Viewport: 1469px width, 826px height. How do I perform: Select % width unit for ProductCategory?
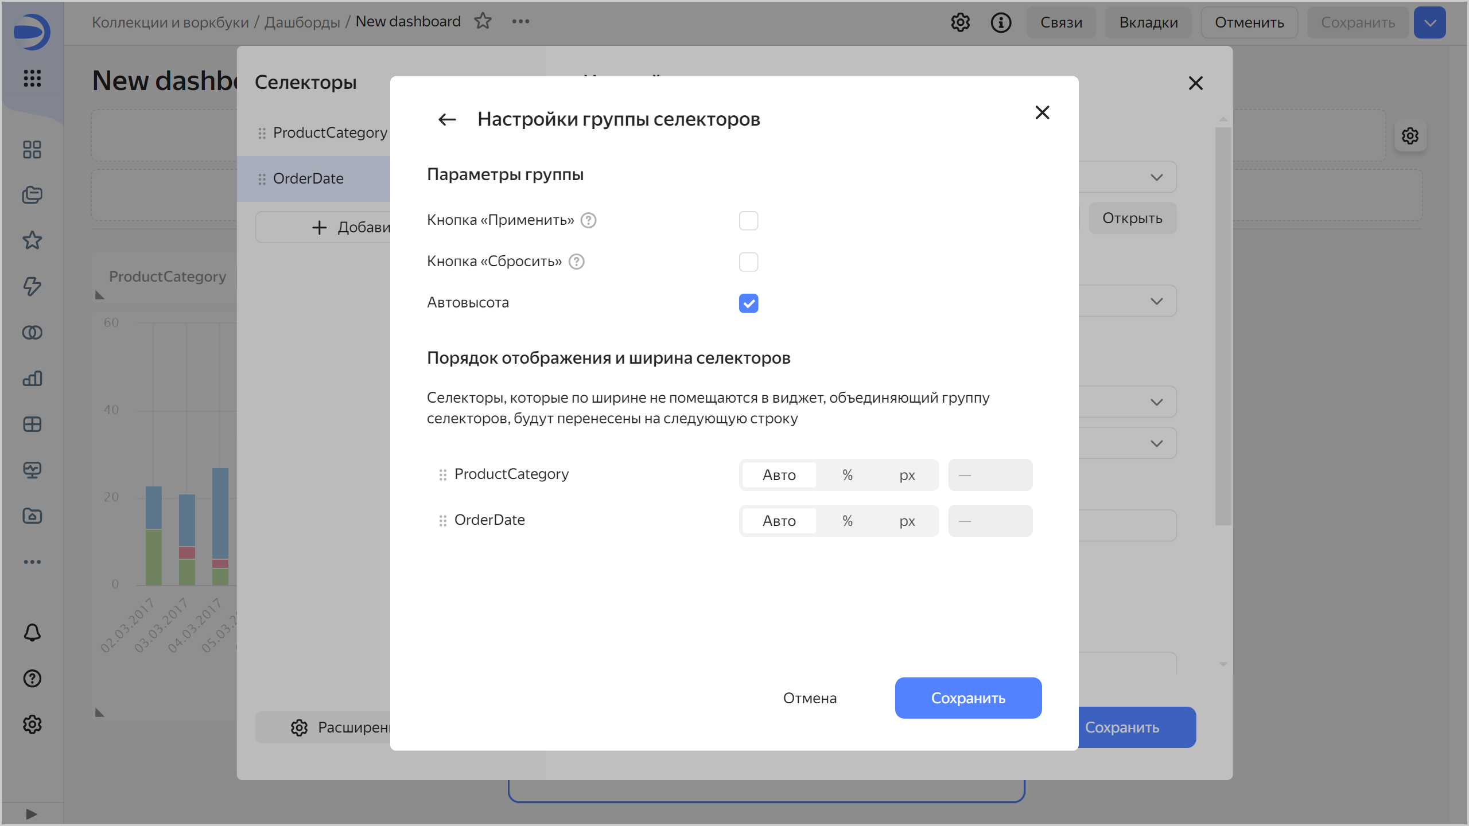coord(847,475)
